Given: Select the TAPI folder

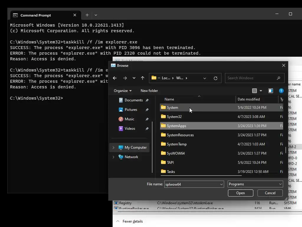Looking at the screenshot, I should coord(221,162).
